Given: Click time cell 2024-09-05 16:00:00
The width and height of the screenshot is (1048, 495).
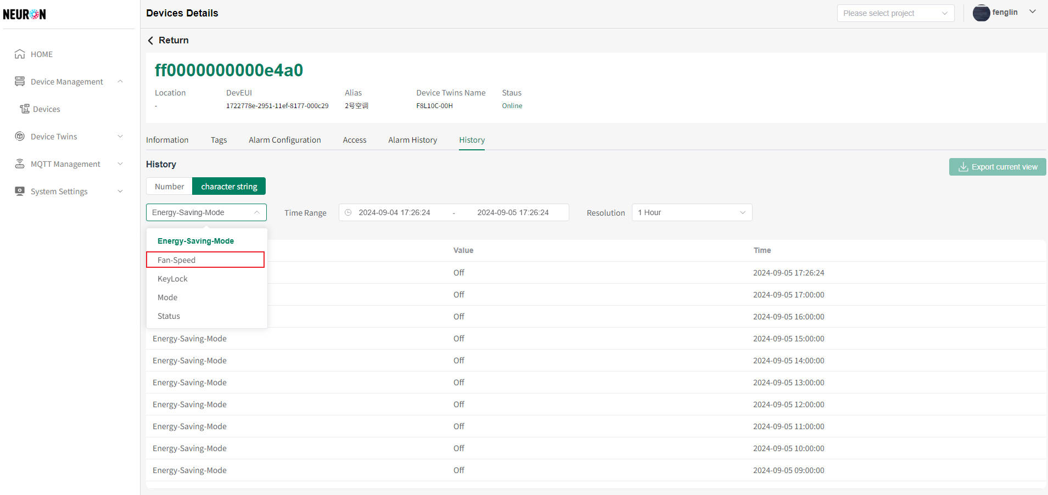Looking at the screenshot, I should click(x=788, y=317).
